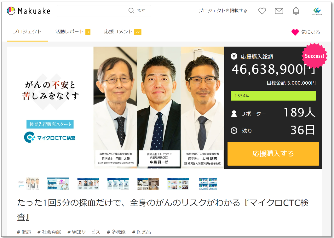
Task: Open Cell Cloud account avatar
Action: (x=317, y=11)
